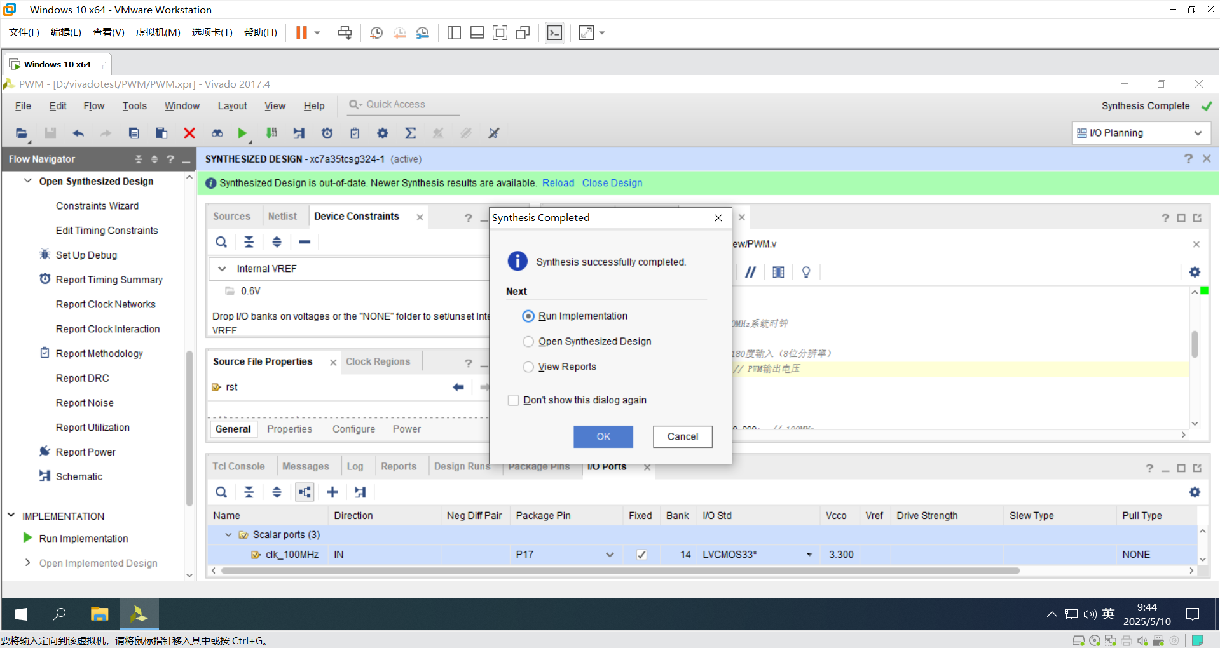This screenshot has height=648, width=1220.
Task: Click the undo arrow in Vivado toolbar
Action: coord(78,133)
